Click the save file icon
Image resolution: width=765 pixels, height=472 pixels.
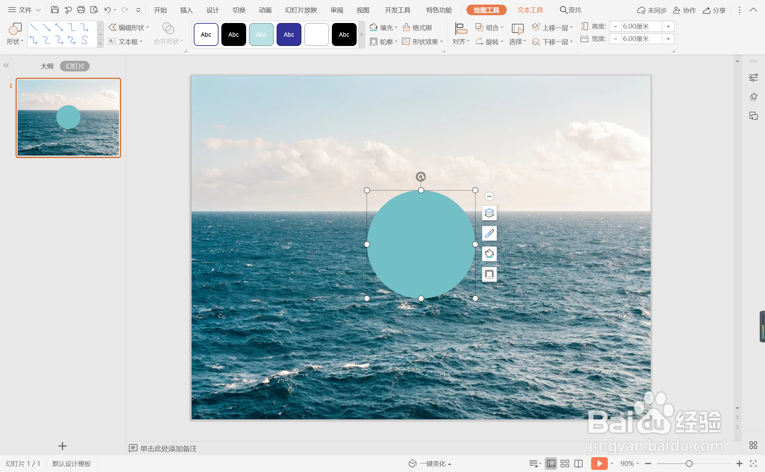[x=55, y=10]
